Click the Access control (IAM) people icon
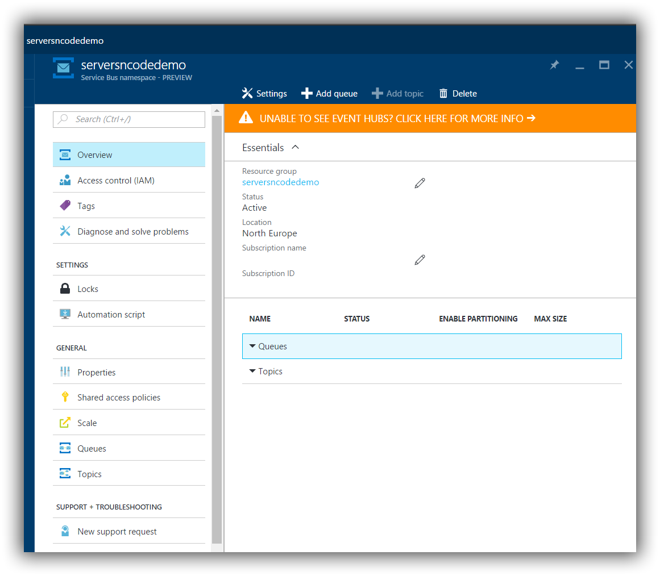This screenshot has width=660, height=576. click(65, 181)
